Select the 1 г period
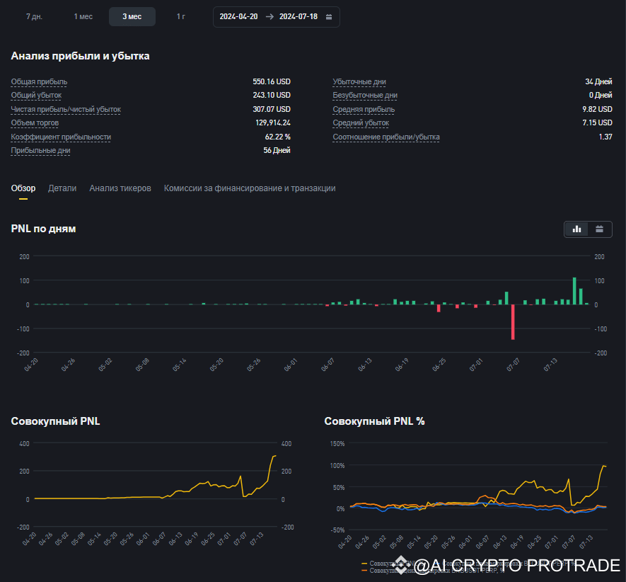 181,17
